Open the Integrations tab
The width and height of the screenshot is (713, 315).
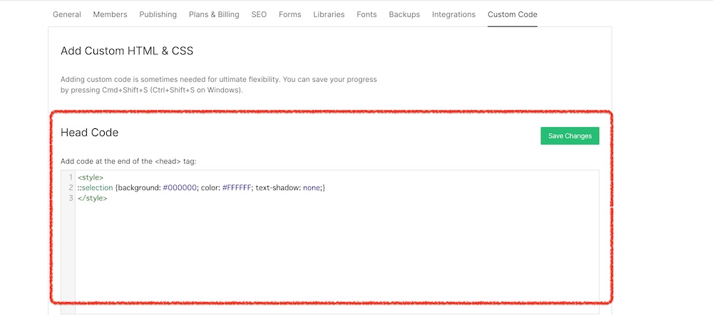click(x=453, y=14)
